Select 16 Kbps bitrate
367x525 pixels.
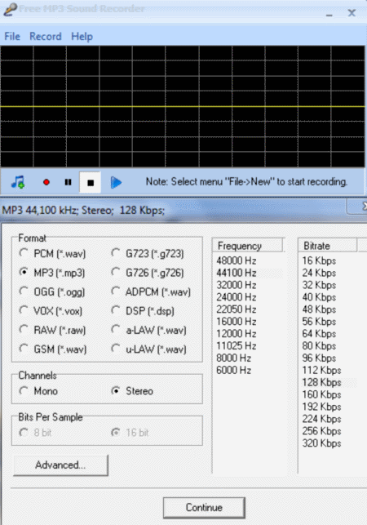tap(319, 260)
